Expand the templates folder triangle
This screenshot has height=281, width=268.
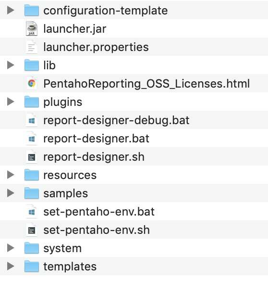tap(11, 266)
